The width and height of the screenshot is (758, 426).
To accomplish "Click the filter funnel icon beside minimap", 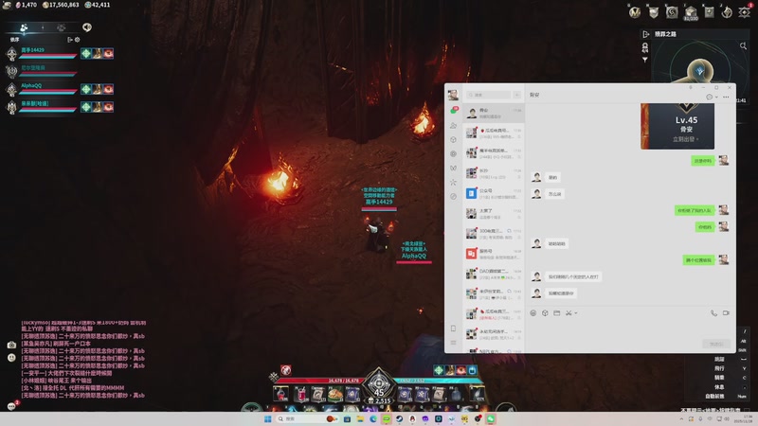I will (x=645, y=60).
